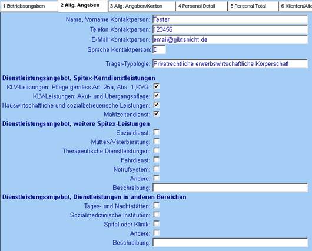This screenshot has height=251, width=312.
Task: Switch to the 1 Betriebsangaben tab
Action: tap(29, 6)
